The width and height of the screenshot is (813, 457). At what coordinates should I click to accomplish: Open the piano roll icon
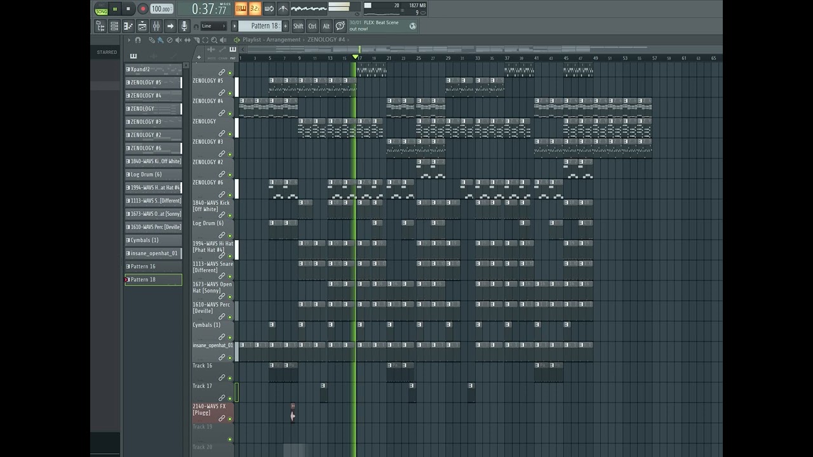(x=128, y=26)
